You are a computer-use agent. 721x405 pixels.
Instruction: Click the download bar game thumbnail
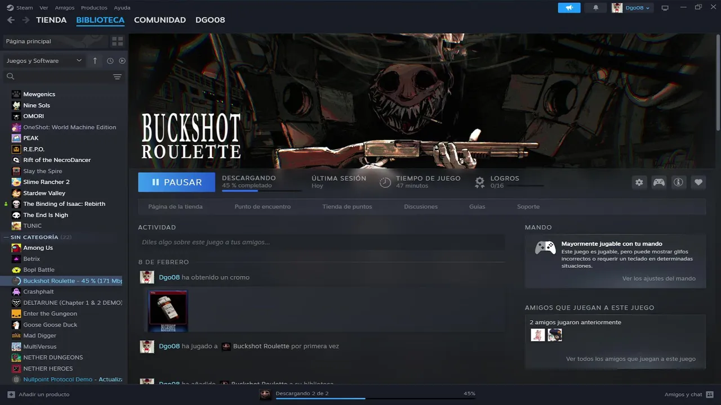[265, 394]
